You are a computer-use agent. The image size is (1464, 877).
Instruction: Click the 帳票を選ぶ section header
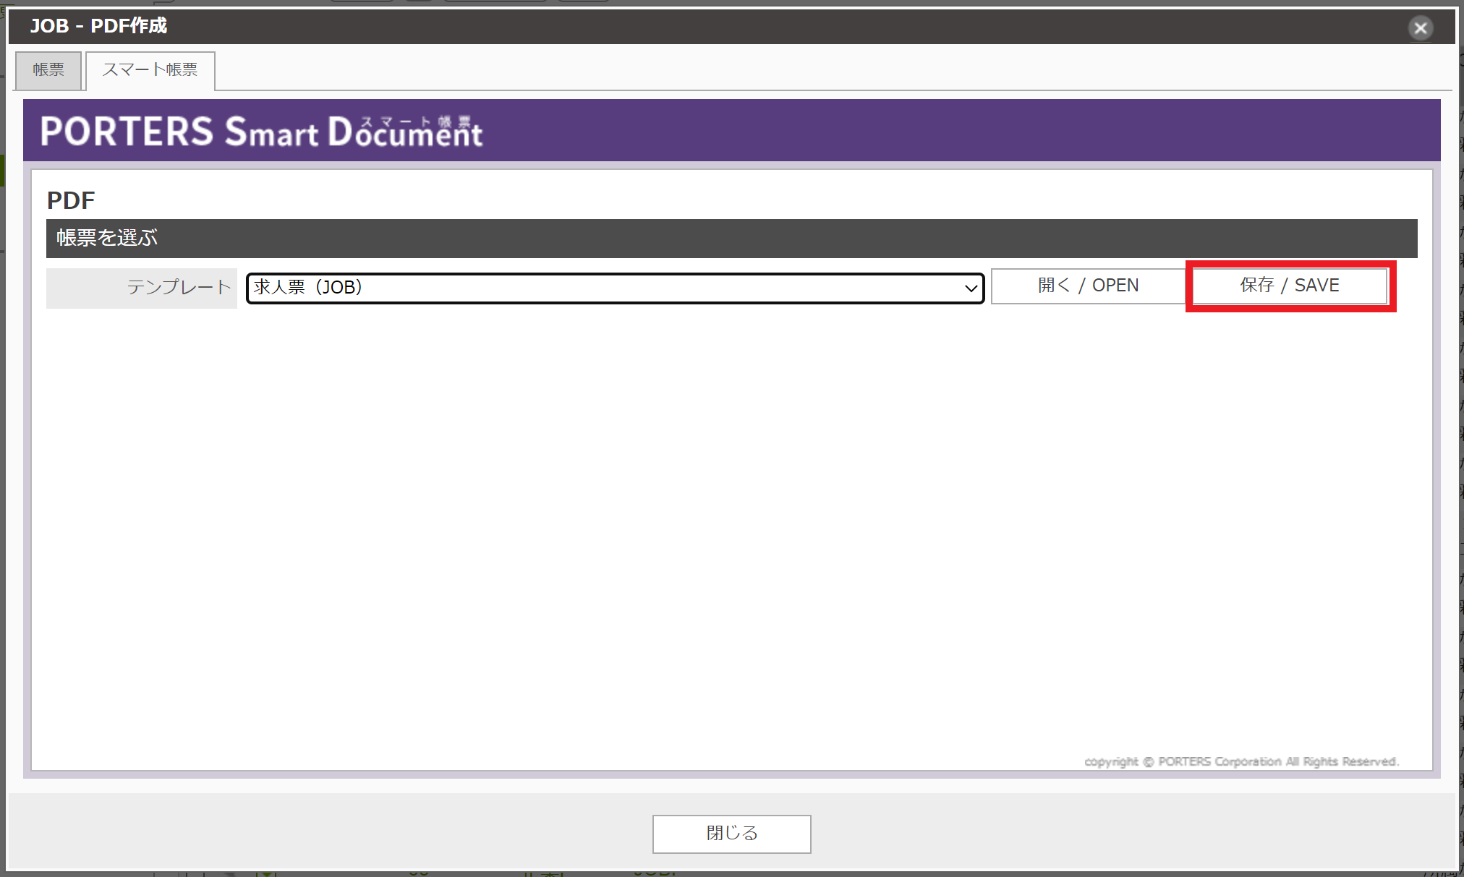(106, 238)
